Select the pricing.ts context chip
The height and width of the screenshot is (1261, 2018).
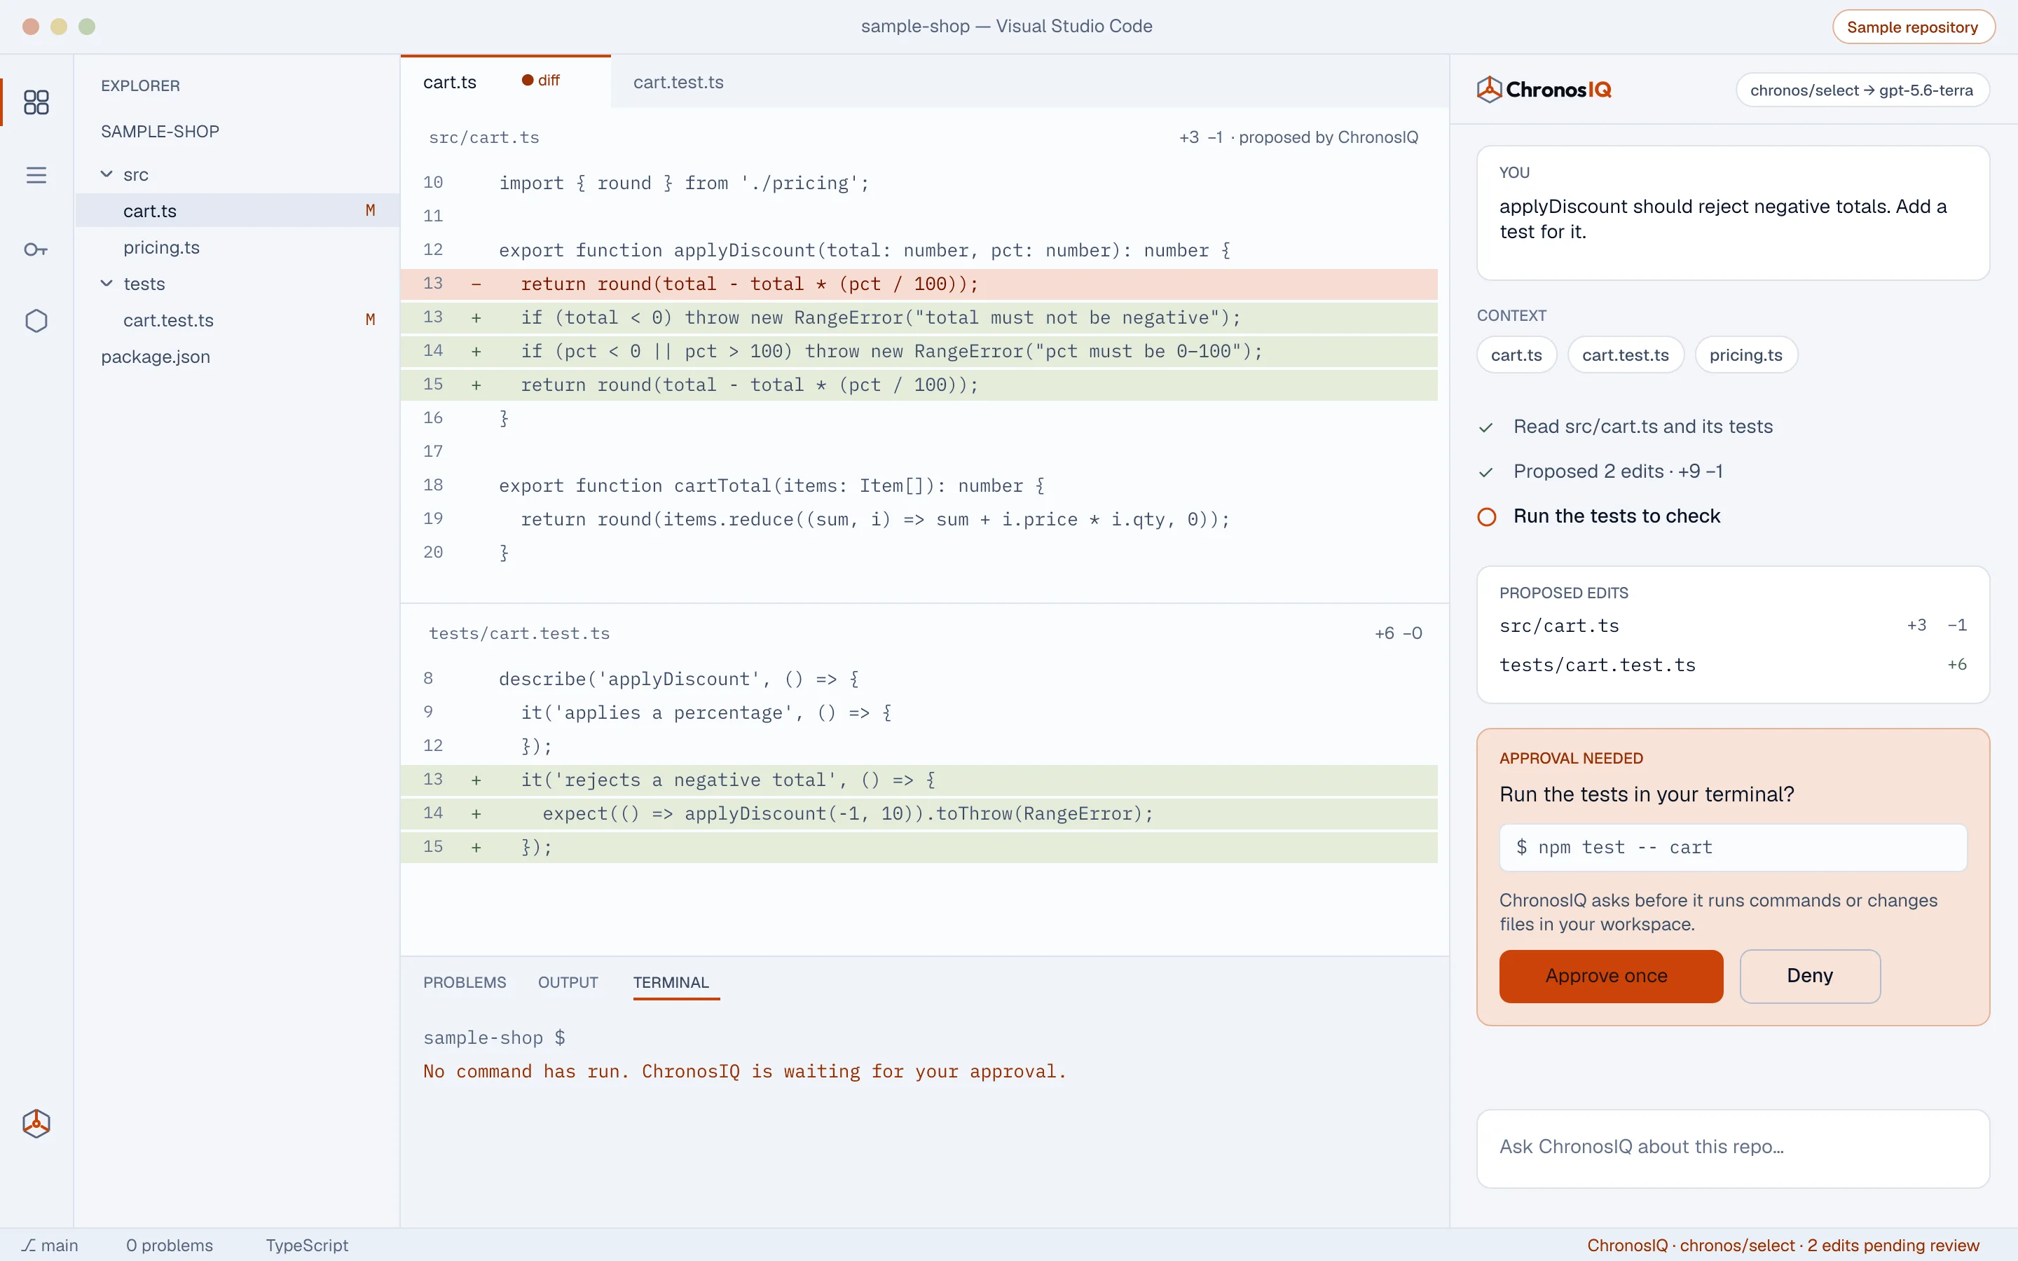click(1745, 355)
